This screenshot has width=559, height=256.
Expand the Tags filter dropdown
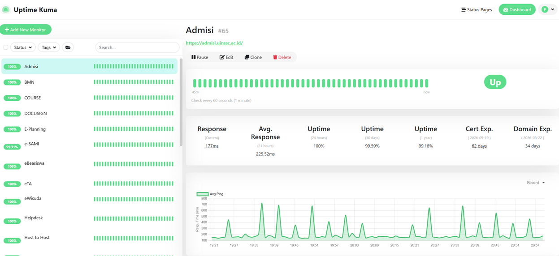[x=49, y=47]
